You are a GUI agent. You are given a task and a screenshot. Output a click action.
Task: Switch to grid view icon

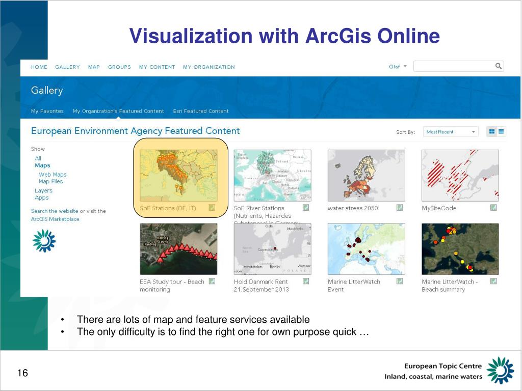click(492, 132)
